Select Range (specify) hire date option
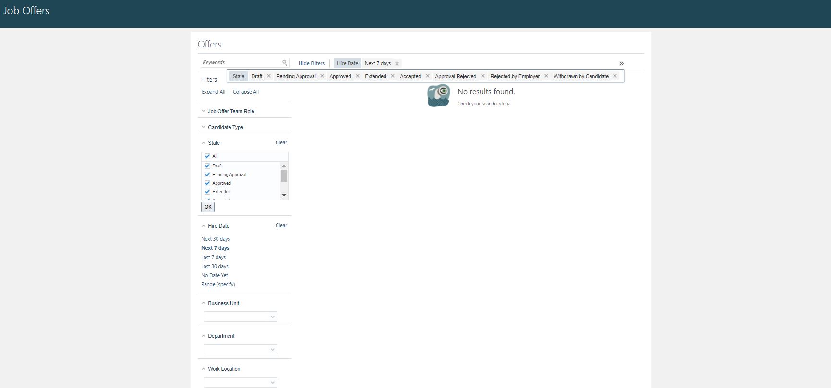This screenshot has width=831, height=388. [218, 284]
